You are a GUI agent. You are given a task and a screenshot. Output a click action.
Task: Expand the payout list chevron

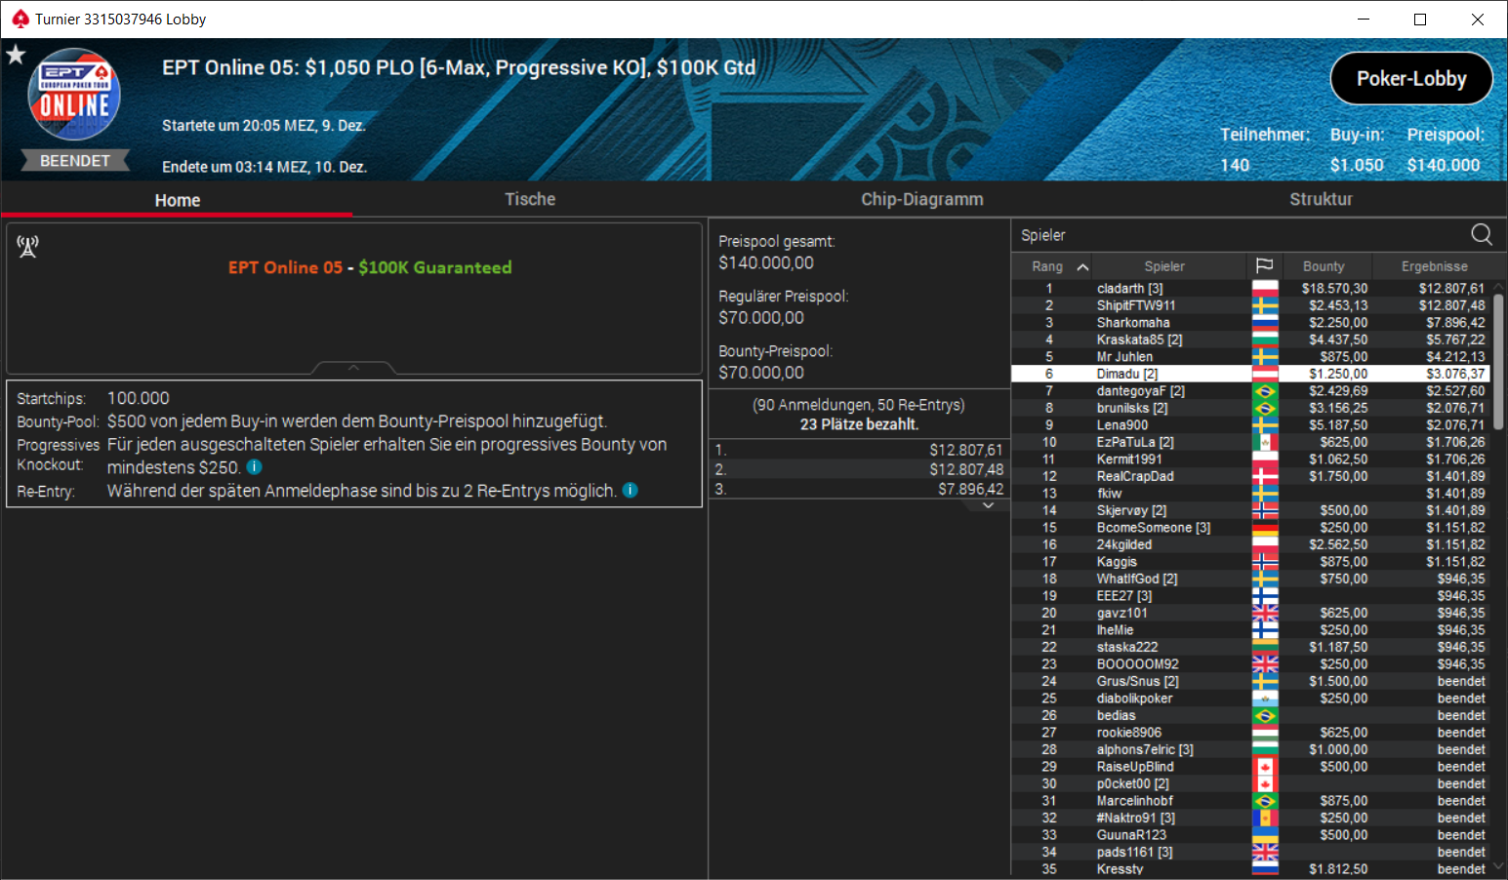988,505
